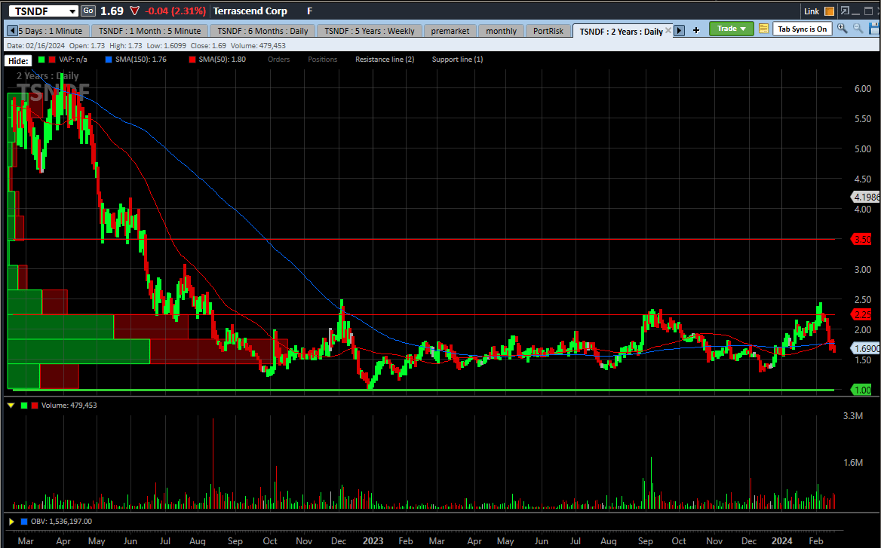Click the pop-out window icon near Link
This screenshot has height=548, width=881.
845,11
